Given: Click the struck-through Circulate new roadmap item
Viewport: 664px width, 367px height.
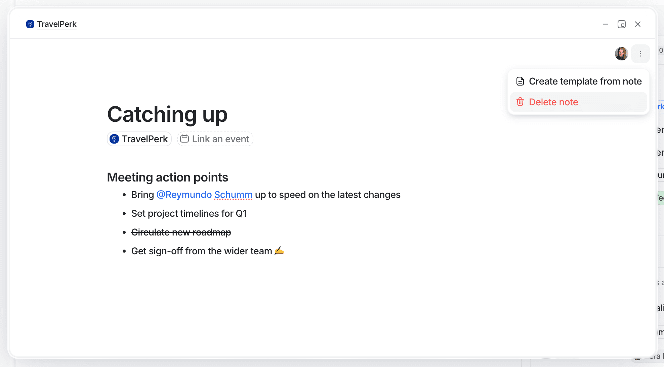Looking at the screenshot, I should click(181, 232).
